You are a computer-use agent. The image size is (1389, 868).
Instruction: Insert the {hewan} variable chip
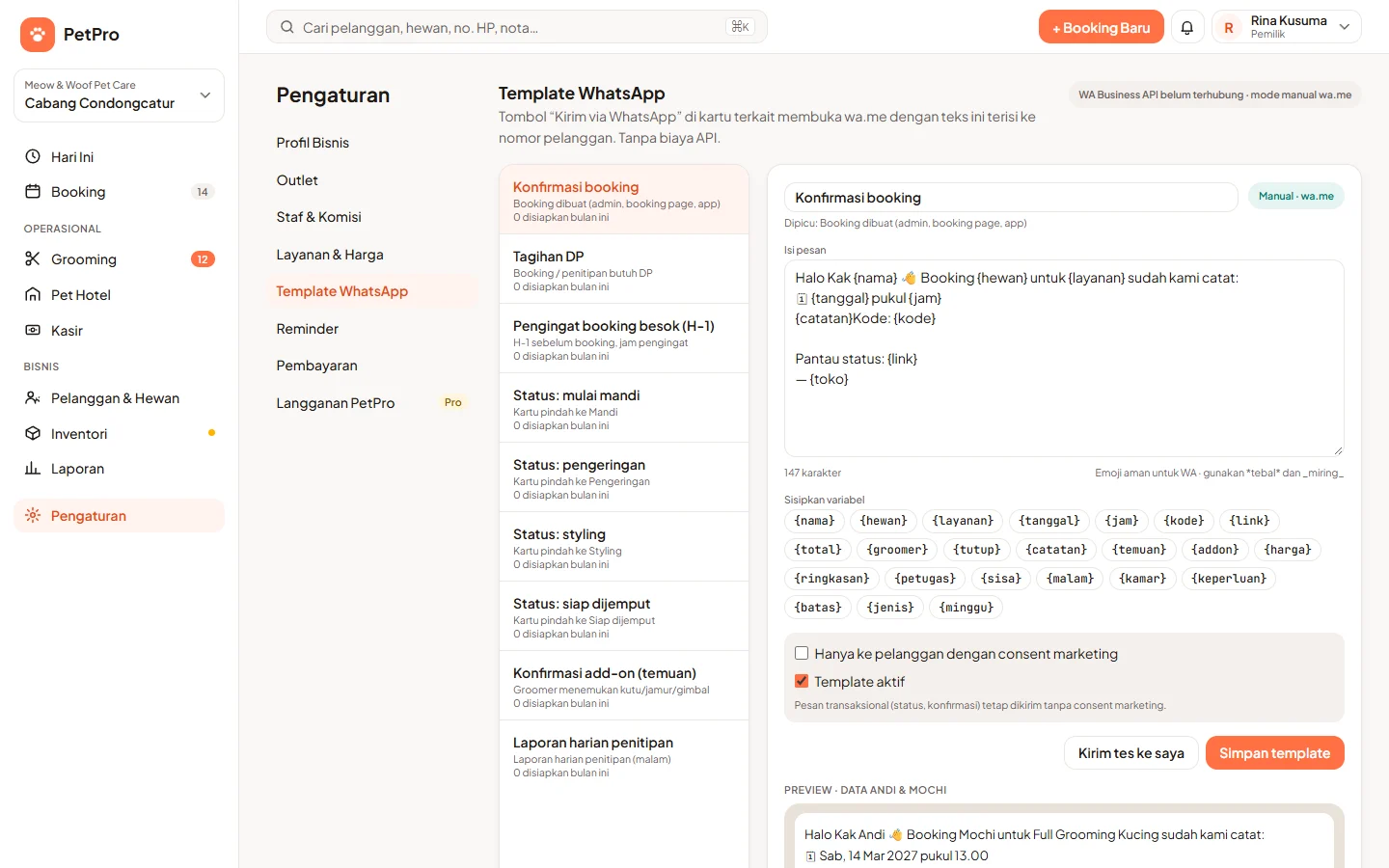tap(884, 521)
